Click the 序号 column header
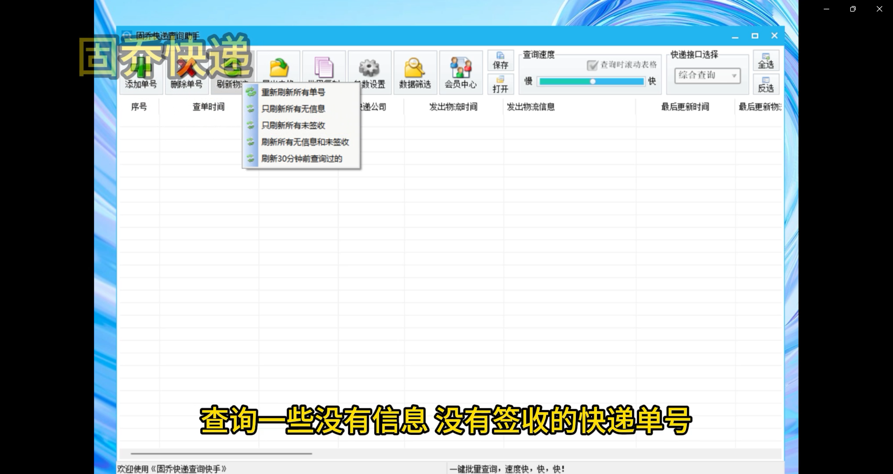The width and height of the screenshot is (893, 474). point(139,107)
